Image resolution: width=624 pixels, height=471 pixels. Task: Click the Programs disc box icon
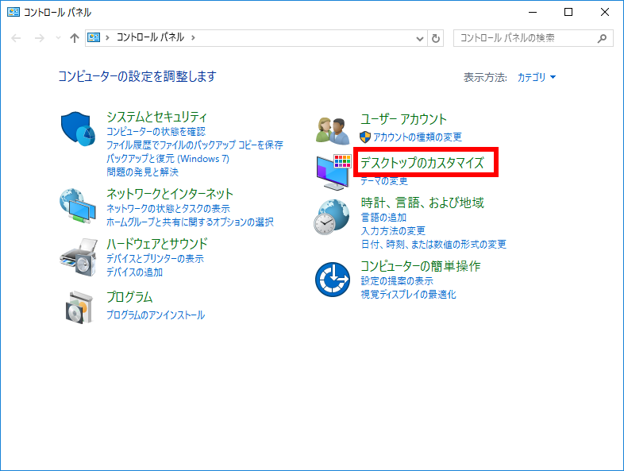pyautogui.click(x=79, y=307)
